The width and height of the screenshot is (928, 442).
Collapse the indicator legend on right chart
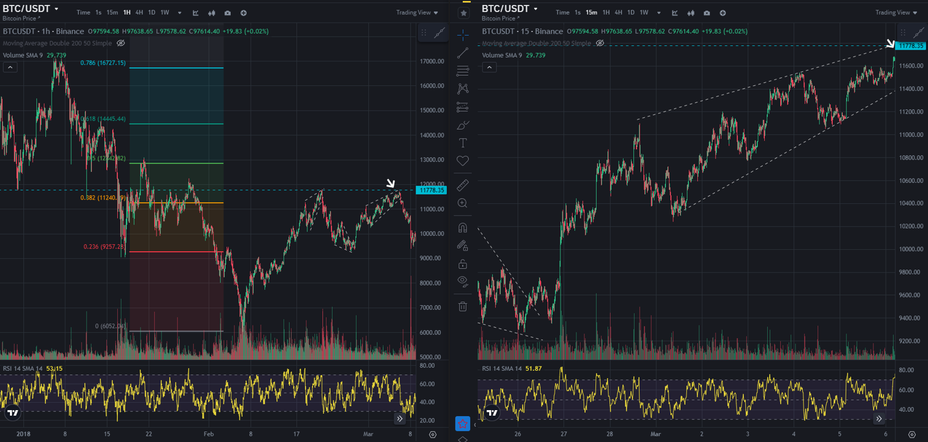tap(489, 68)
